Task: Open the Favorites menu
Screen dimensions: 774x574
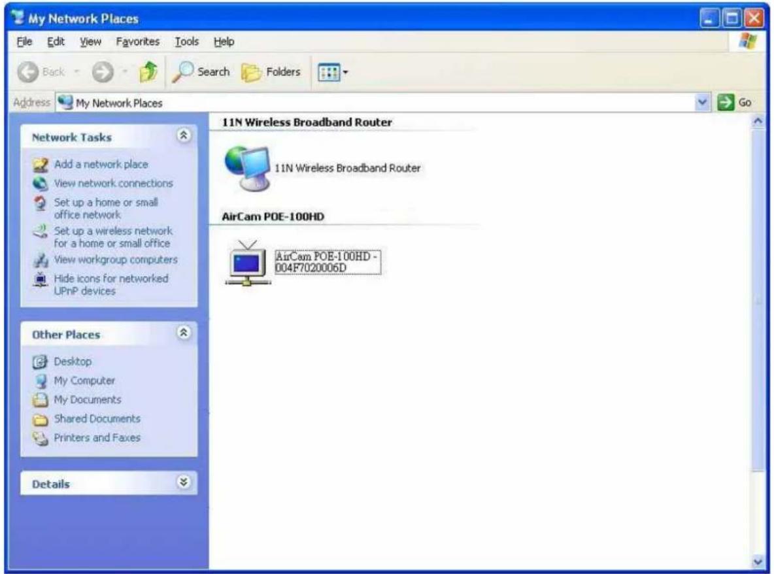Action: (x=138, y=42)
